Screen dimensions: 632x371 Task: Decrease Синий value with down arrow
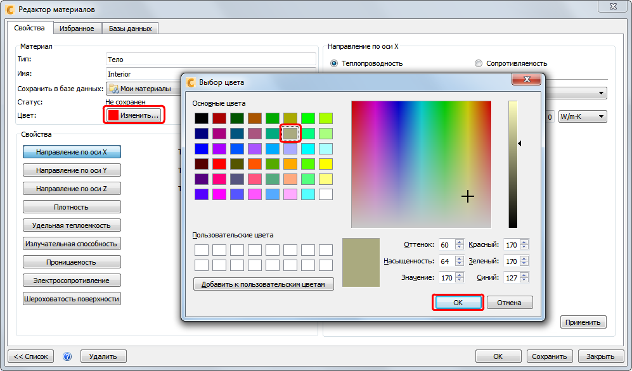click(x=524, y=280)
